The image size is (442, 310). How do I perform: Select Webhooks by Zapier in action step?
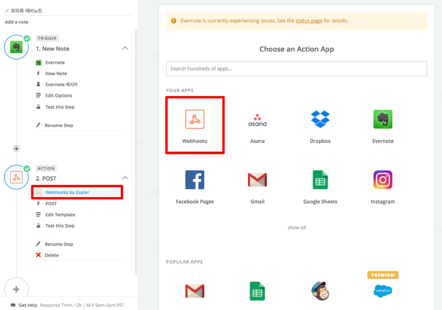coord(77,192)
